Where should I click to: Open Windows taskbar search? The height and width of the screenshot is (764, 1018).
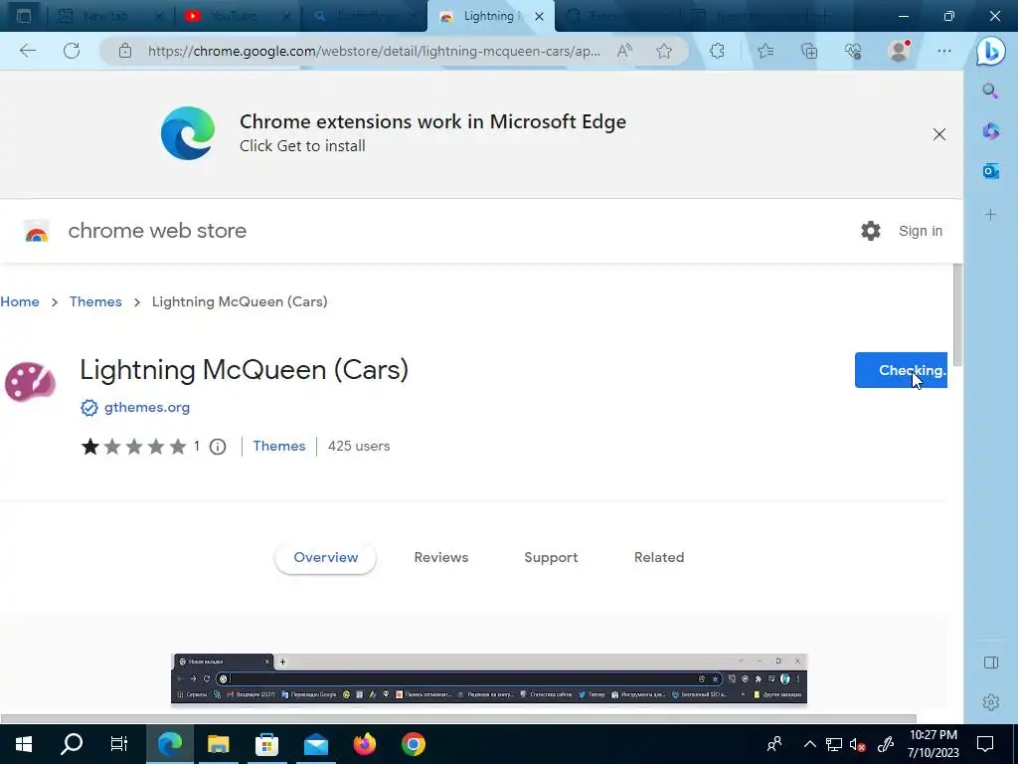click(72, 744)
